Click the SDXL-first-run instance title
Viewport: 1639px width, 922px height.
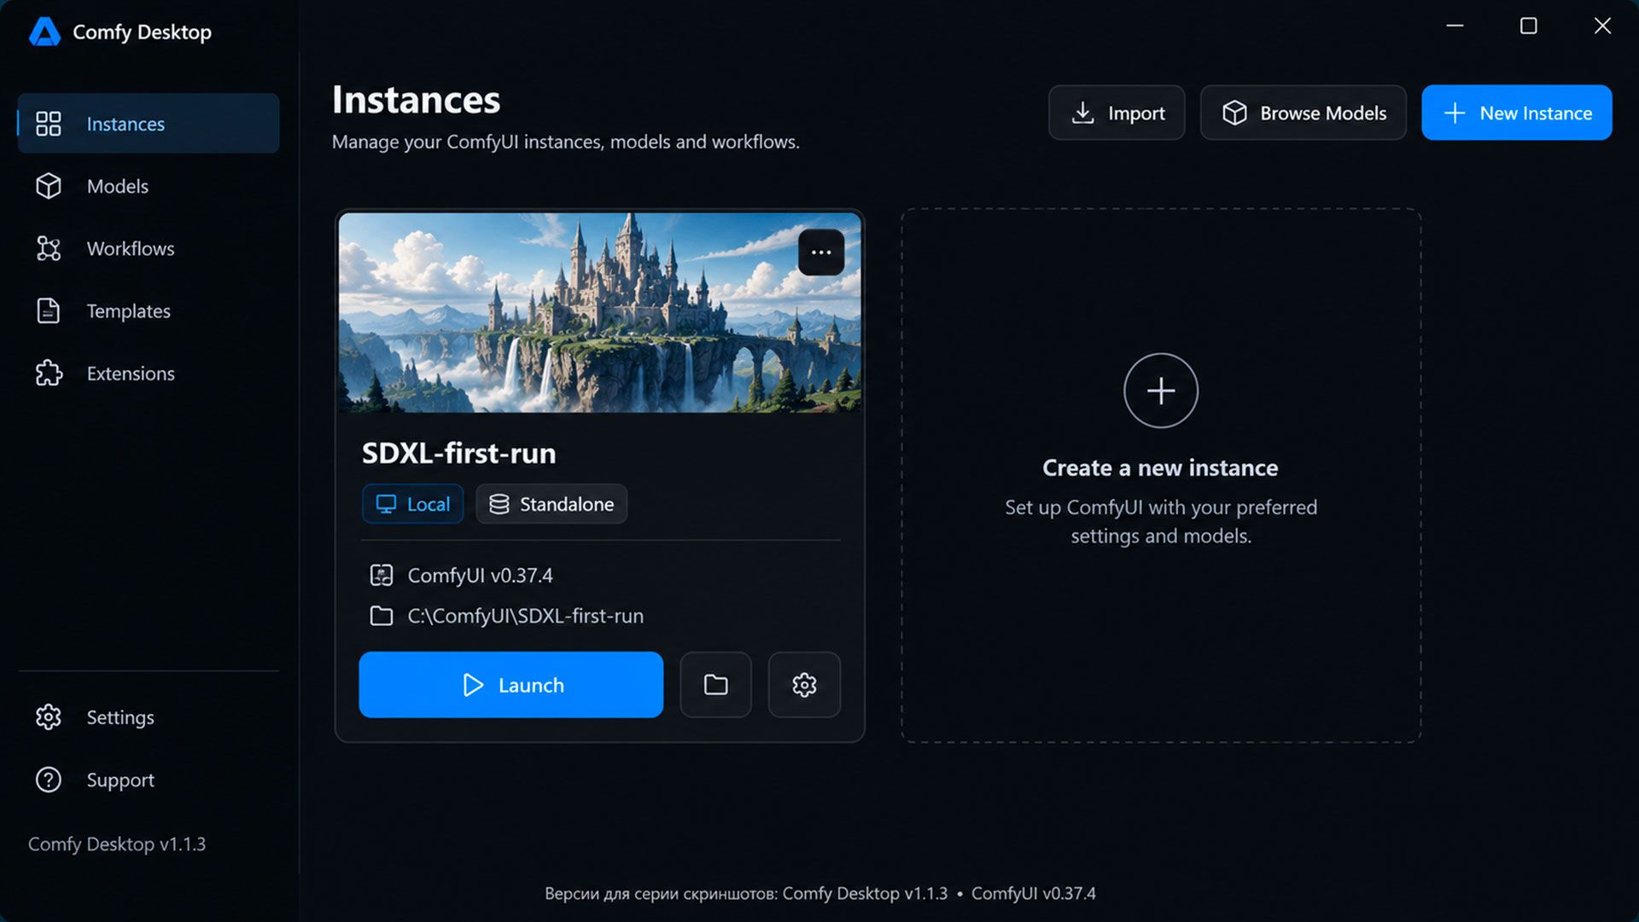pyautogui.click(x=458, y=453)
